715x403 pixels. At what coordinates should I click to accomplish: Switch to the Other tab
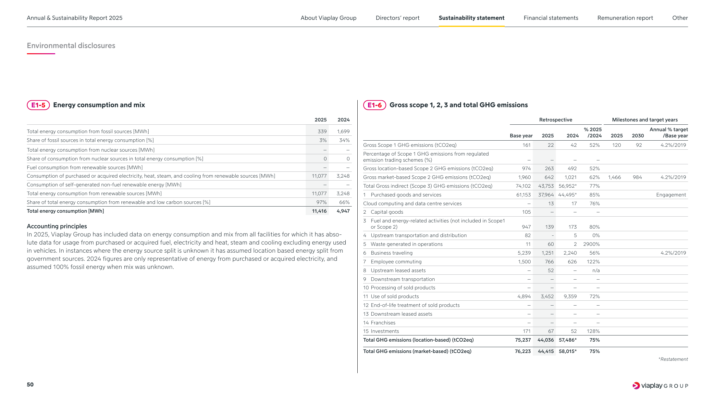(680, 18)
